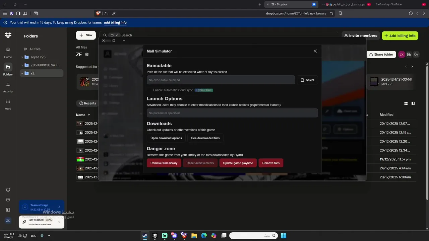Reload the page in browser

pyautogui.click(x=411, y=13)
